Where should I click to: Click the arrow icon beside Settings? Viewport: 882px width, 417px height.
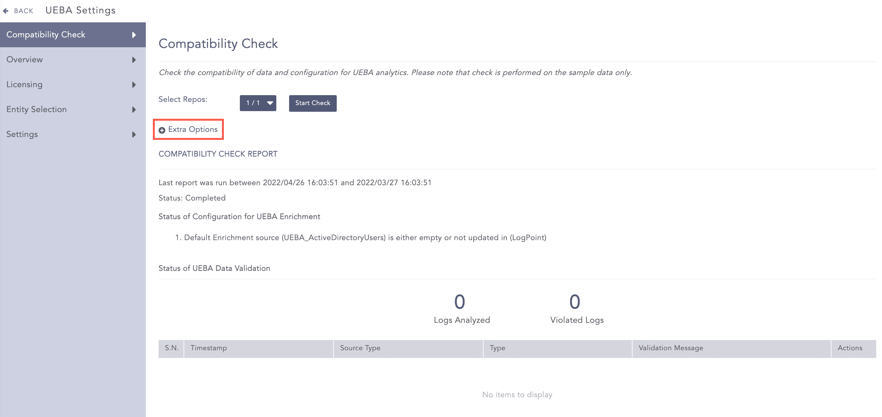[134, 134]
